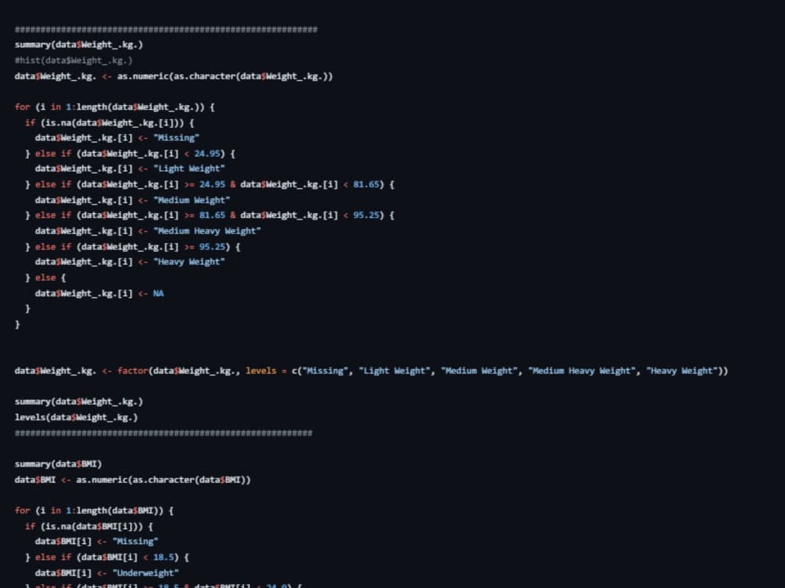Click the string "Light Weight" in the loop

[188, 169]
